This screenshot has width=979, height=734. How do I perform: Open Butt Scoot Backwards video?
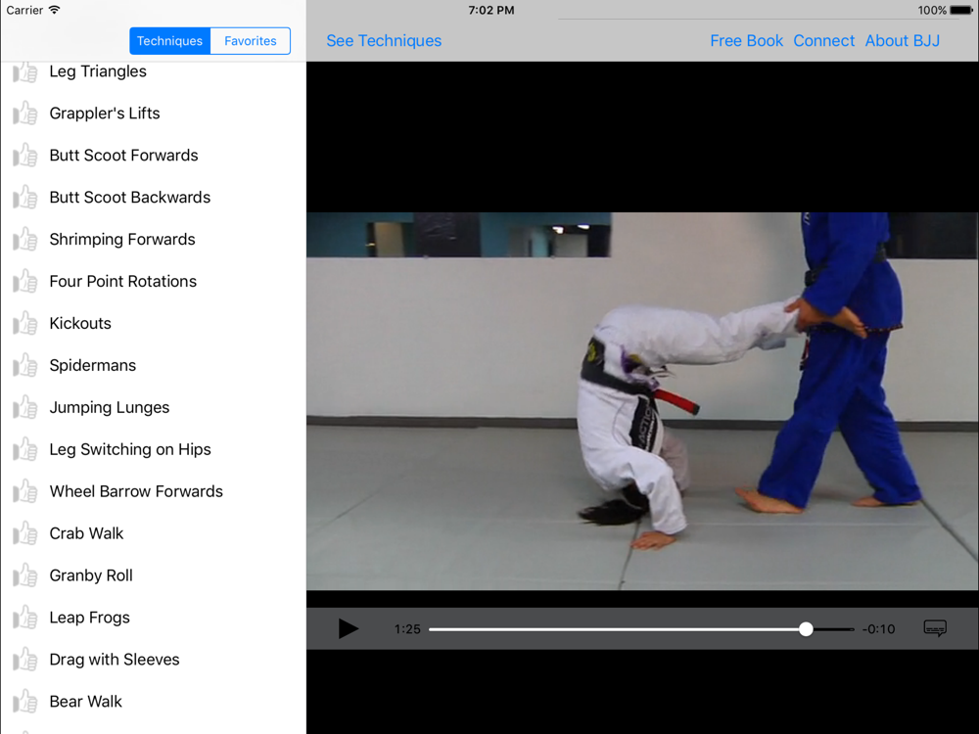pyautogui.click(x=130, y=198)
